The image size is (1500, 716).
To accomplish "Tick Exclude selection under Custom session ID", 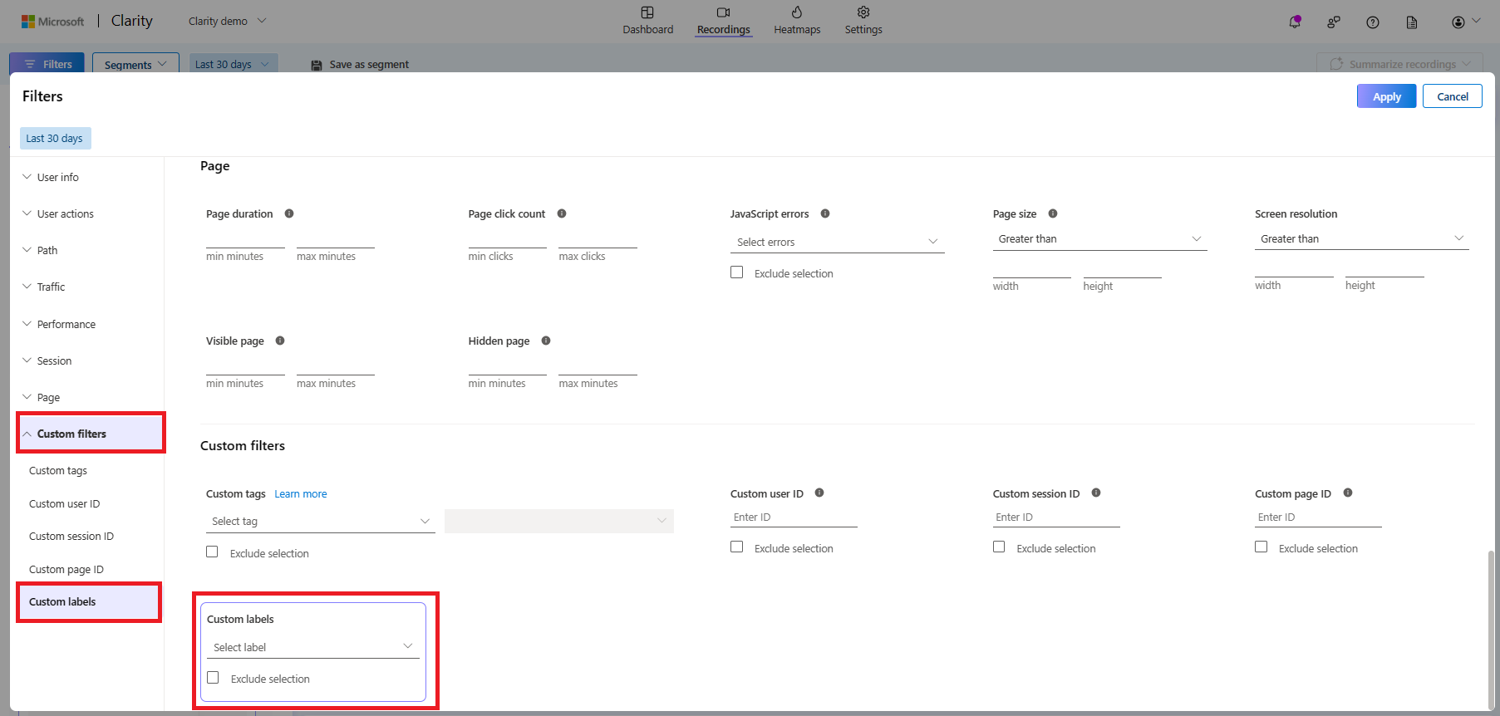I will coord(999,547).
